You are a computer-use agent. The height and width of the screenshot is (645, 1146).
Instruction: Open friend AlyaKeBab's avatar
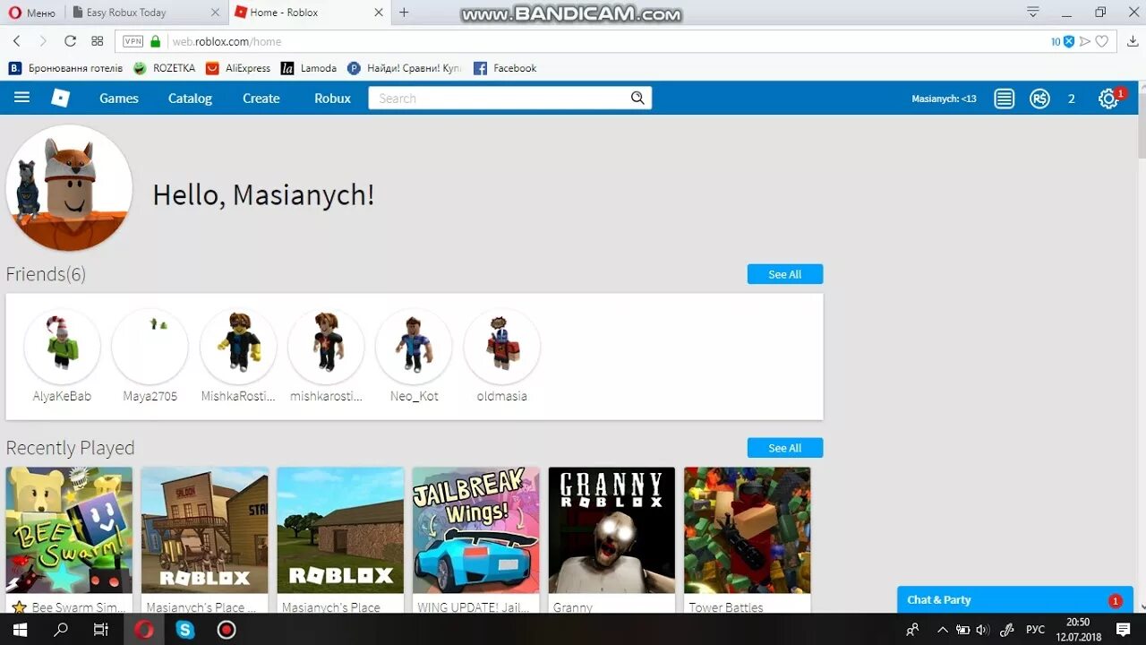click(62, 347)
